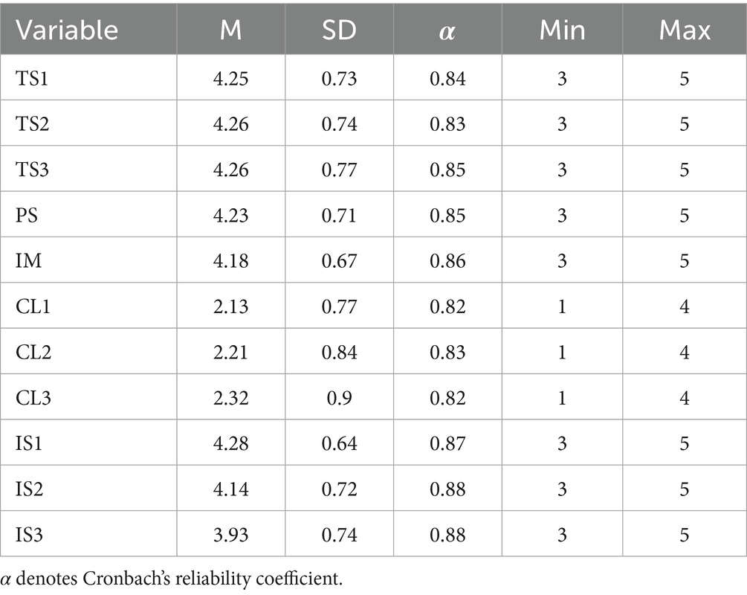Image resolution: width=747 pixels, height=595 pixels.
Task: Click the SD value 0.64 for IS1
Action: tap(339, 443)
